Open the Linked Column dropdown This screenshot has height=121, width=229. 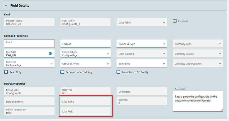pos(85,54)
